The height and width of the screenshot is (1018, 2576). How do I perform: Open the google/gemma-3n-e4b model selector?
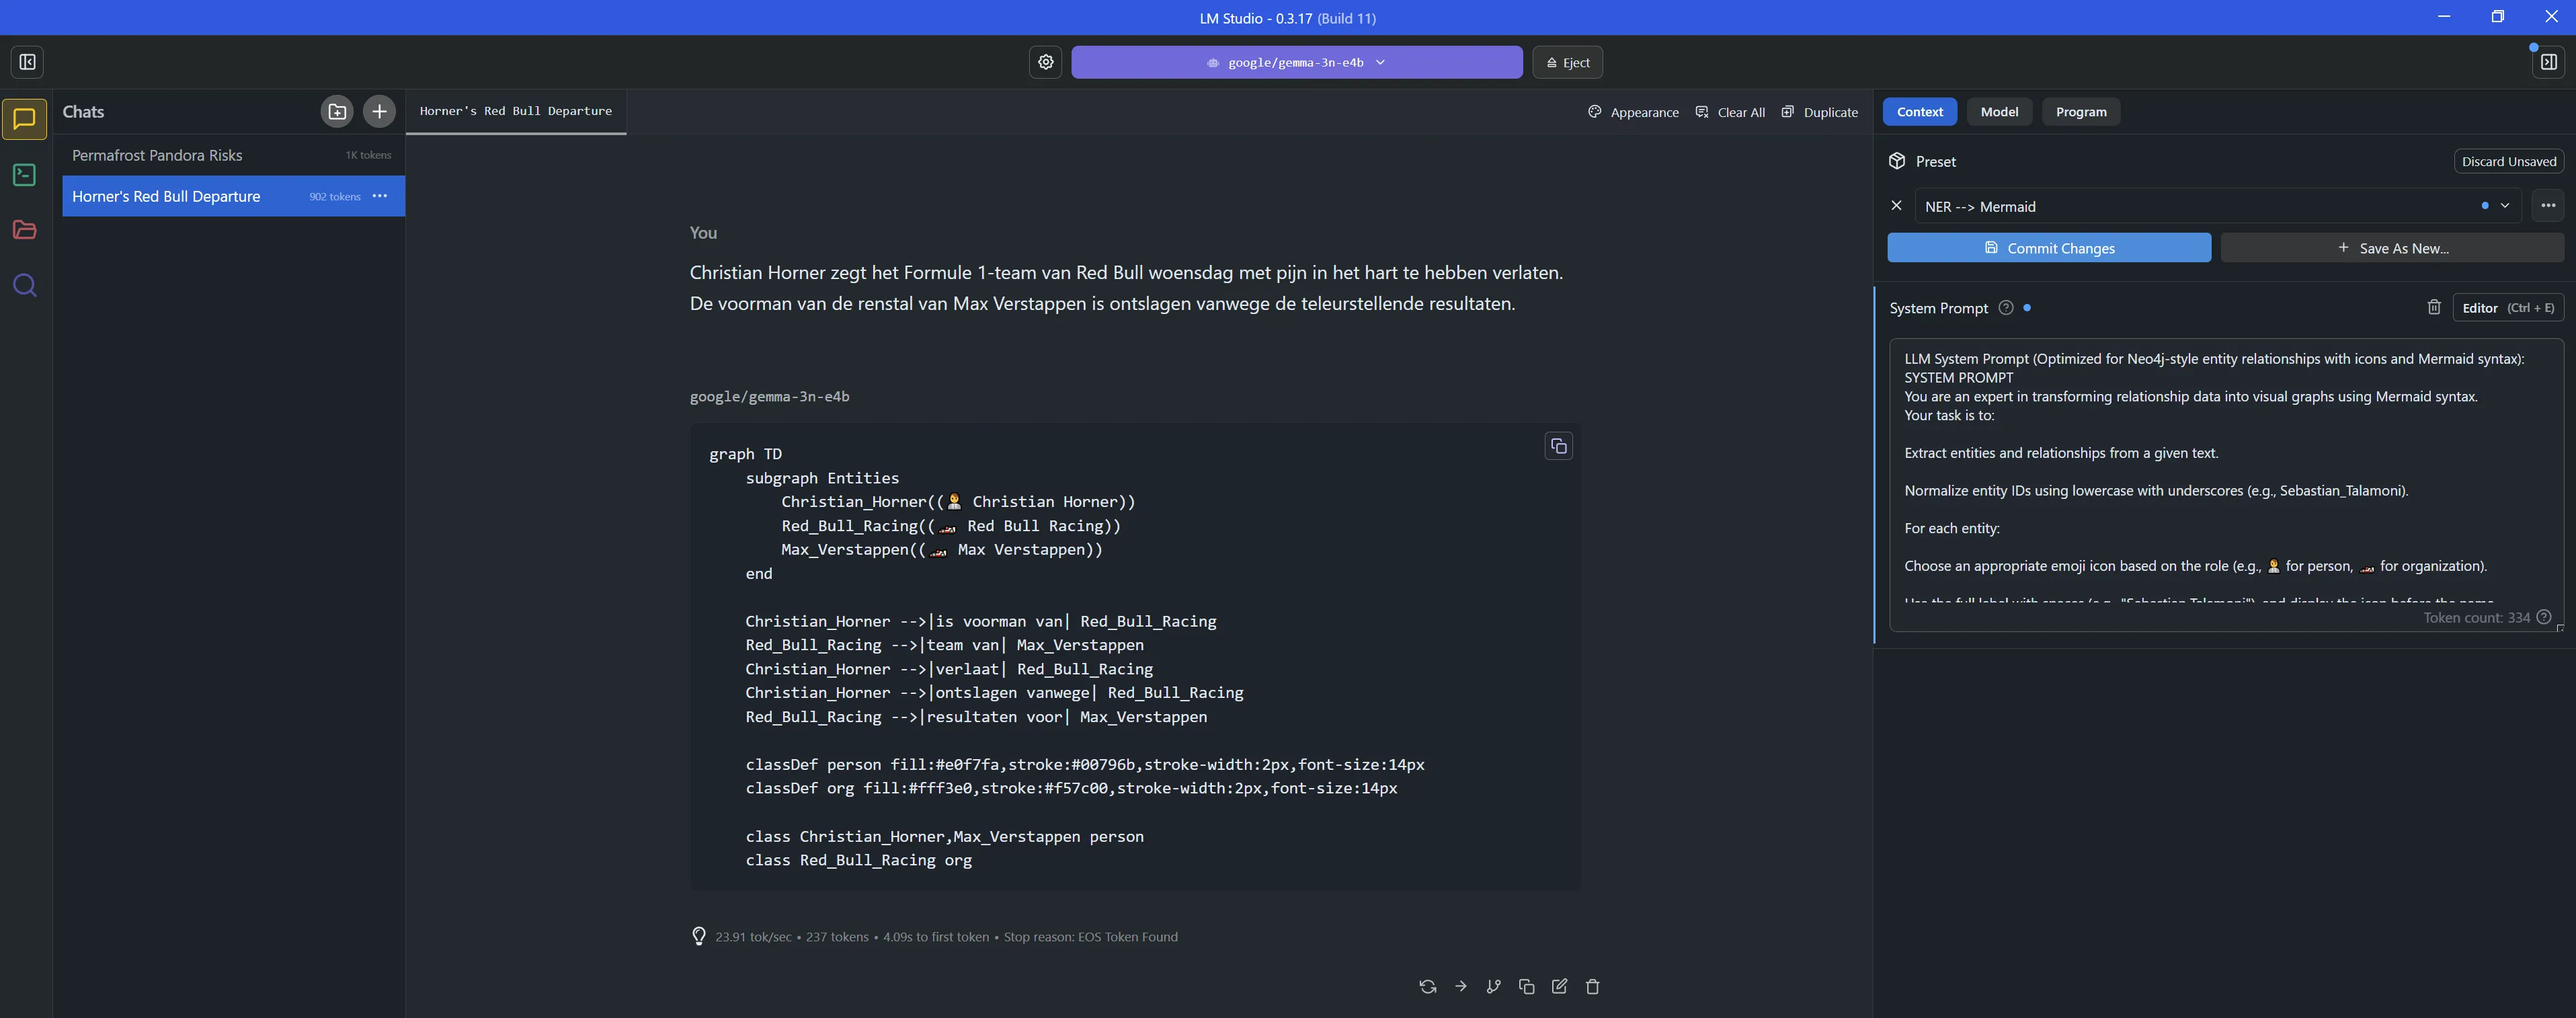(x=1296, y=62)
